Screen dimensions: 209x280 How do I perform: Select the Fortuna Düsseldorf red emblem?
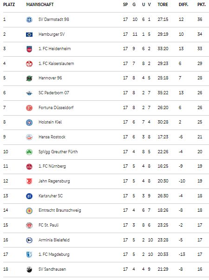(29, 108)
